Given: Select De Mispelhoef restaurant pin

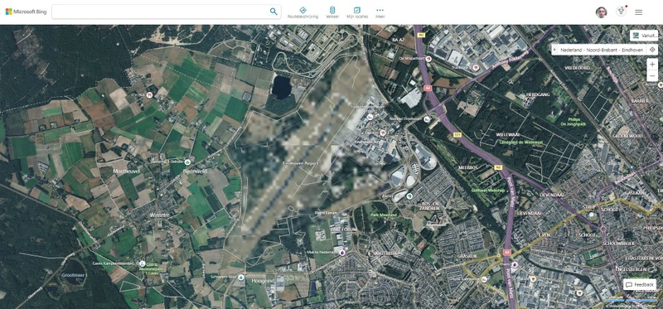Looking at the screenshot, I should 428,59.
